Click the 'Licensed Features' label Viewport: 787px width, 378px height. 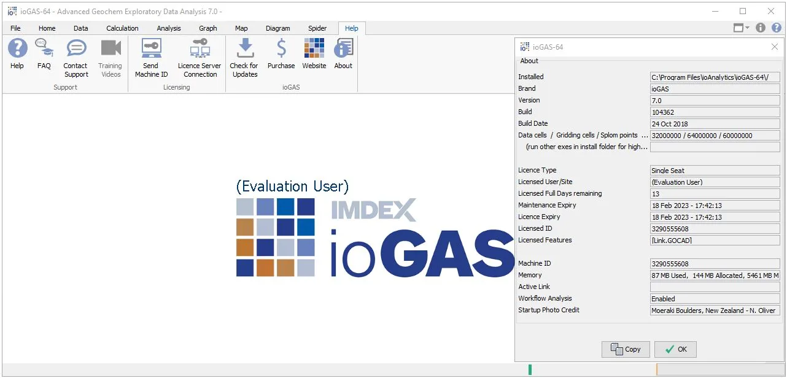tap(545, 240)
